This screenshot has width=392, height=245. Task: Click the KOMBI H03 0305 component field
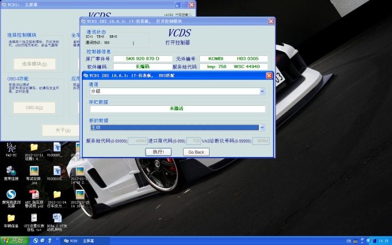233,59
